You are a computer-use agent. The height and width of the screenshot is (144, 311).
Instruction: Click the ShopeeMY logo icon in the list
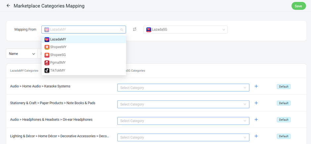(x=47, y=47)
